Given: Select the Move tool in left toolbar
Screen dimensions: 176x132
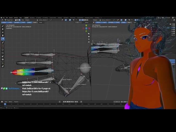Looking at the screenshot, I should [x=3, y=50].
